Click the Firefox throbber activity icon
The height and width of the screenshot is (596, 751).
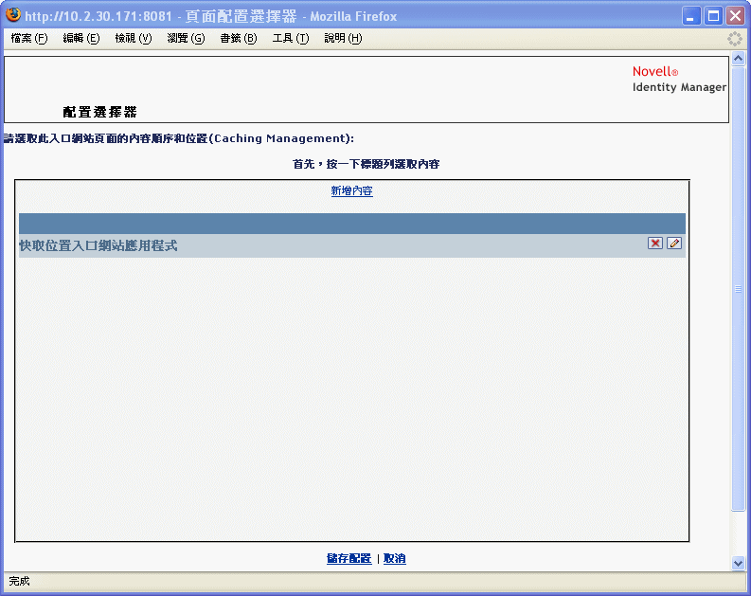click(x=734, y=39)
